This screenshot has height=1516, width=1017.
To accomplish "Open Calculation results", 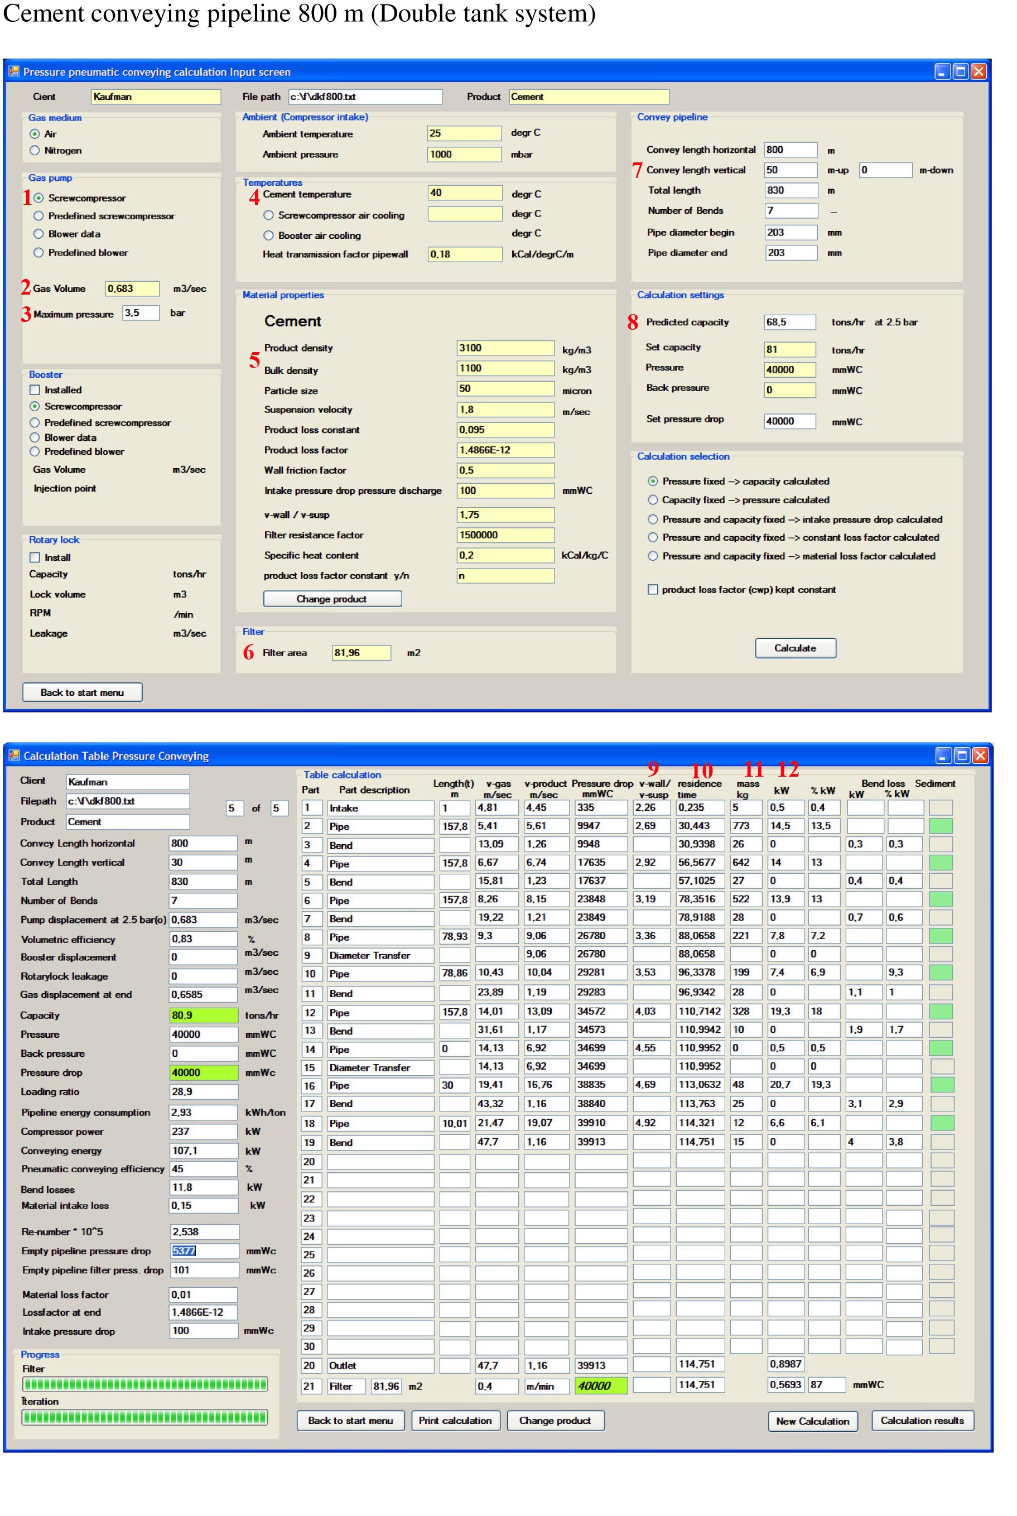I will [x=922, y=1420].
